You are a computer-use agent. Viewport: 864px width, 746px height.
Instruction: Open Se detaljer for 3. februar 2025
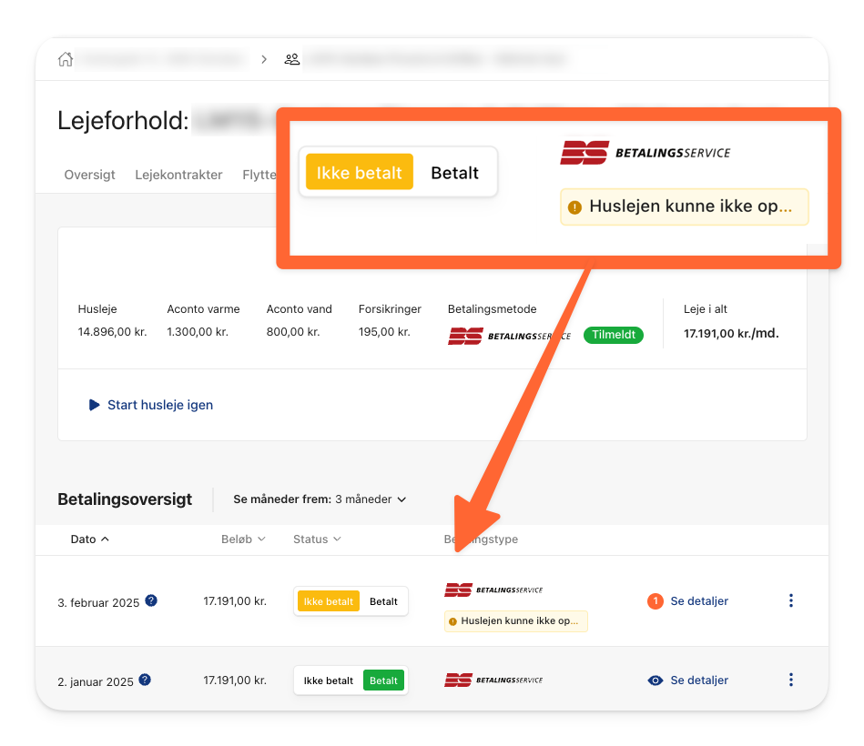(699, 601)
